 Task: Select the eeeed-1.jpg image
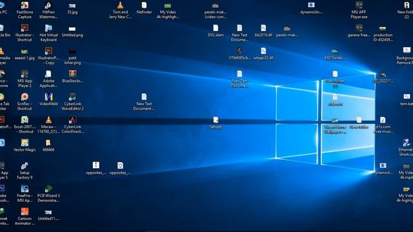coord(25,54)
